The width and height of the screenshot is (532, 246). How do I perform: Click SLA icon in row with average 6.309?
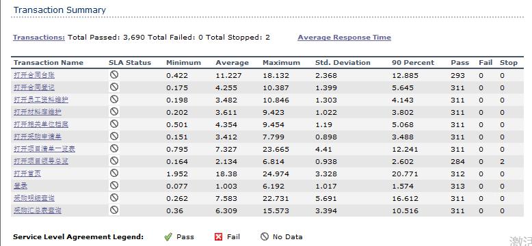pos(114,210)
